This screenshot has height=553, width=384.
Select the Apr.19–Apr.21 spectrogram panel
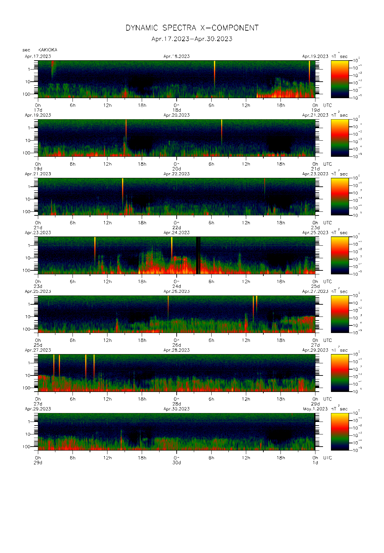(177, 138)
